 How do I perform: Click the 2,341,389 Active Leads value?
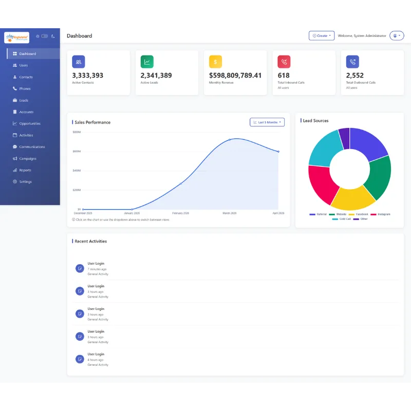156,76
